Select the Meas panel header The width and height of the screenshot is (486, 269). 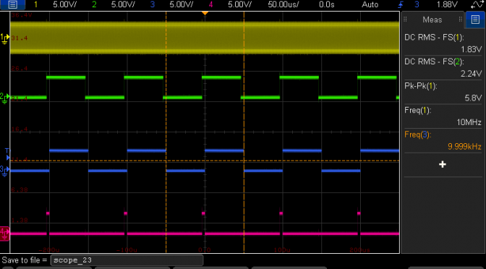pos(432,20)
